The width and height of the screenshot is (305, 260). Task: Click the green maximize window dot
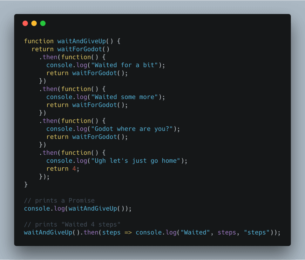43,23
